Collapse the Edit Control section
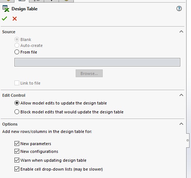 tap(181, 95)
